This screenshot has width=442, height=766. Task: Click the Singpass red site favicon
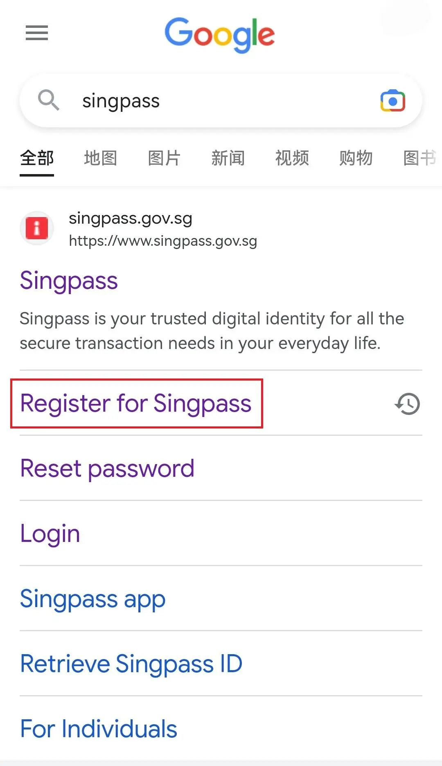point(37,228)
